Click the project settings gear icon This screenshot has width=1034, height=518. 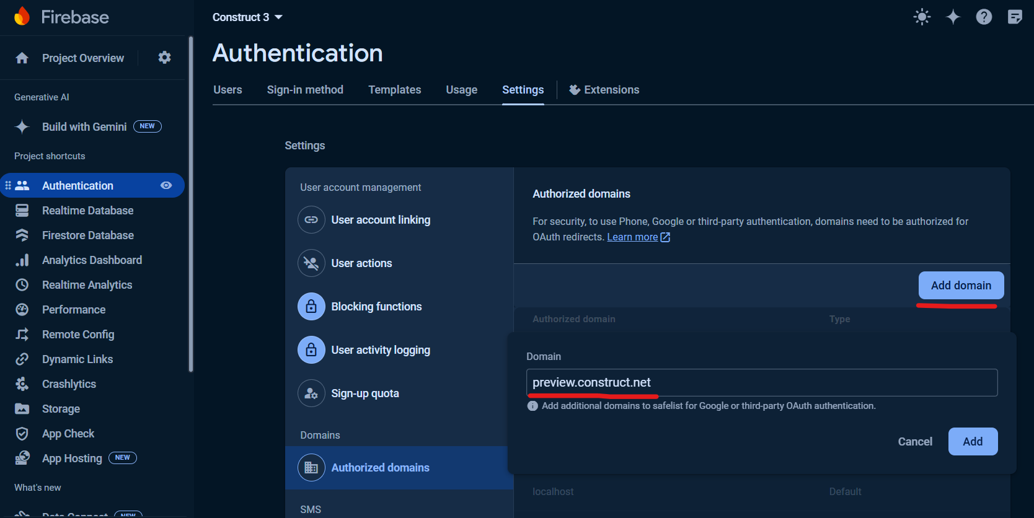(164, 58)
